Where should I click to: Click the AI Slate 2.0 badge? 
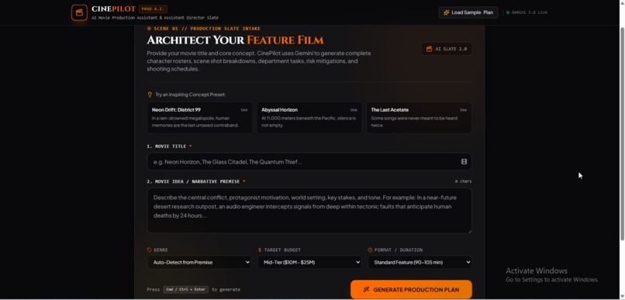pos(447,49)
